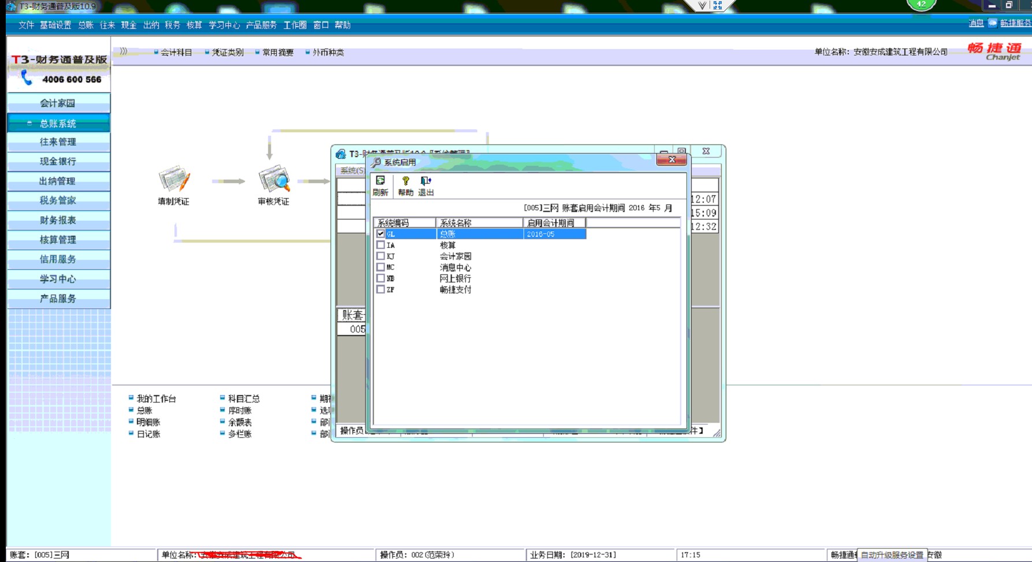The width and height of the screenshot is (1032, 562).
Task: Open the 多栏账 link
Action: [x=240, y=434]
